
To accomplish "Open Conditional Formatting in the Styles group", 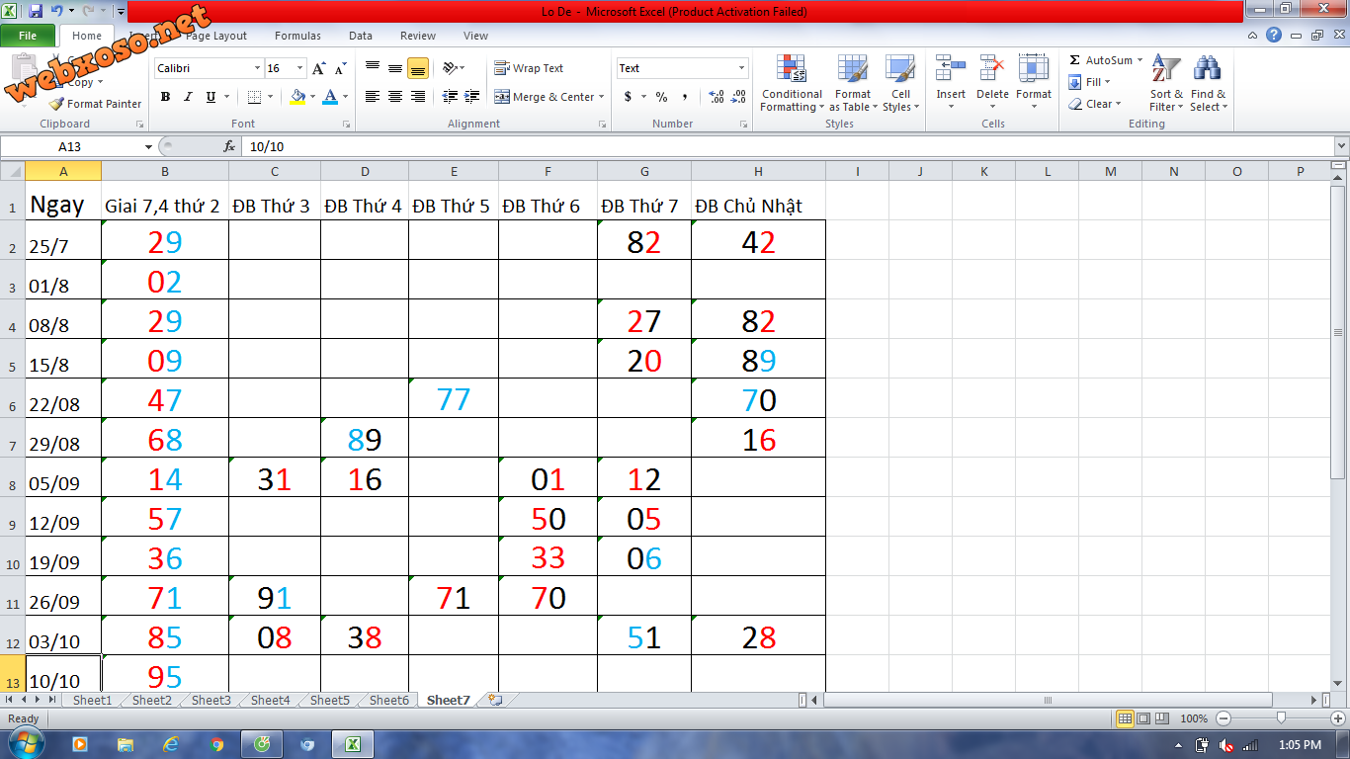I will 791,83.
